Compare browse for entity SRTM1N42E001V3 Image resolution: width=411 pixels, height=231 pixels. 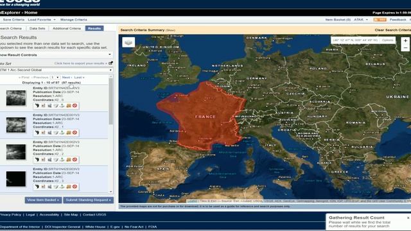tap(49, 133)
